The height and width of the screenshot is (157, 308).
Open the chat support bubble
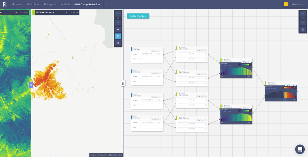(300, 149)
